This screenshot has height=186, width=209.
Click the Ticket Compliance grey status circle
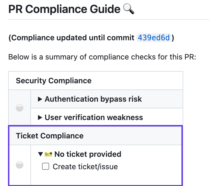(x=20, y=165)
